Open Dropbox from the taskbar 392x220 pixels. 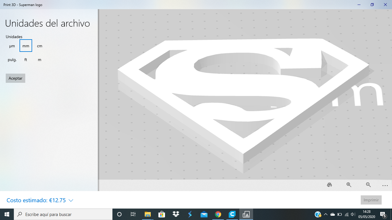pyautogui.click(x=176, y=214)
